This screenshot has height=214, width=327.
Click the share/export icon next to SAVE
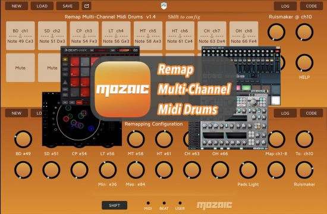[x=86, y=6]
